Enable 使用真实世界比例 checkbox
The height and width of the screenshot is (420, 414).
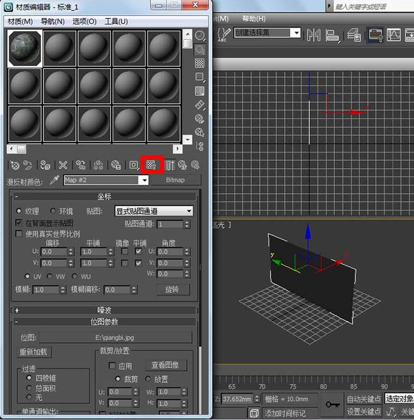tap(19, 234)
